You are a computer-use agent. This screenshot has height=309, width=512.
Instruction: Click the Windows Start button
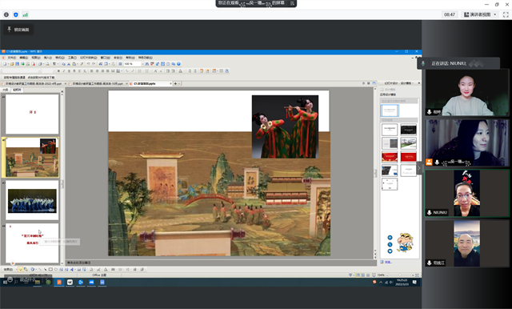[x=5, y=283]
